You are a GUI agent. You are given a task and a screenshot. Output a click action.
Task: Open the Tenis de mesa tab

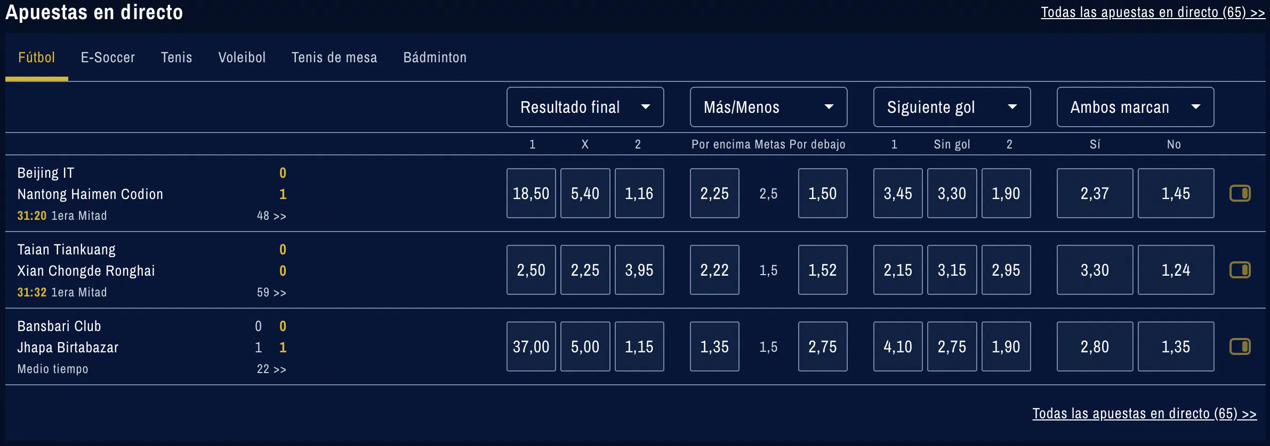pyautogui.click(x=334, y=57)
